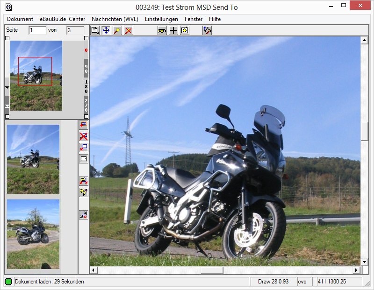Click the green status indicator circle
This screenshot has height=290, width=374.
8,282
